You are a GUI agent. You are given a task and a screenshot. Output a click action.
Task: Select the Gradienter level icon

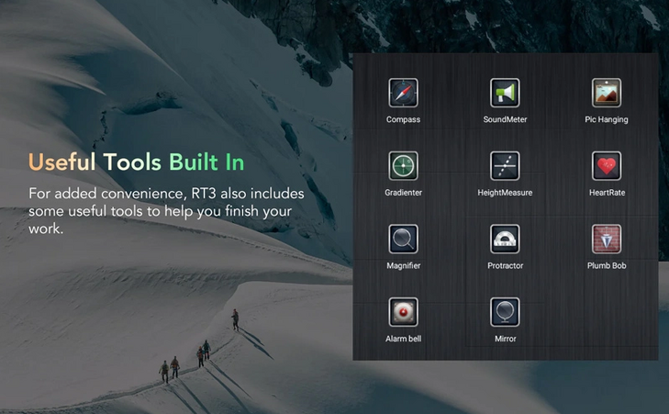coord(403,166)
